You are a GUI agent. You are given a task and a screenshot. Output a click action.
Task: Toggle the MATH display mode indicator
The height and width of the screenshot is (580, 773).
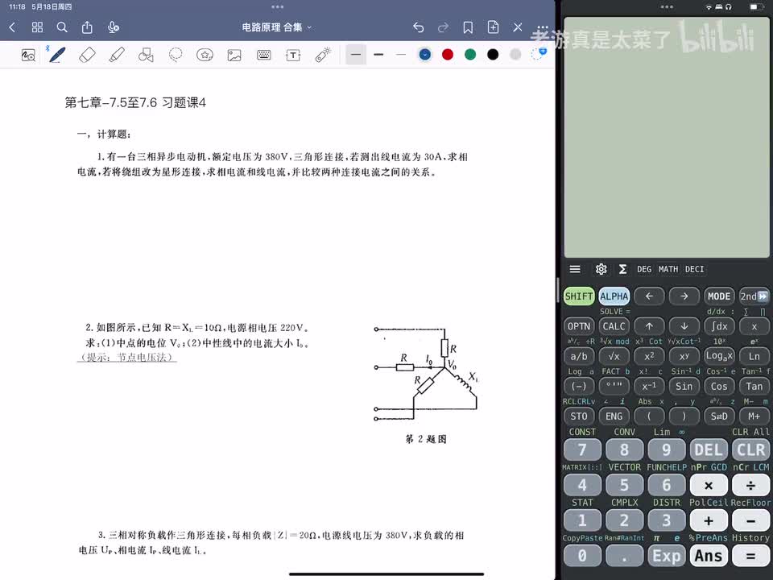[668, 269]
